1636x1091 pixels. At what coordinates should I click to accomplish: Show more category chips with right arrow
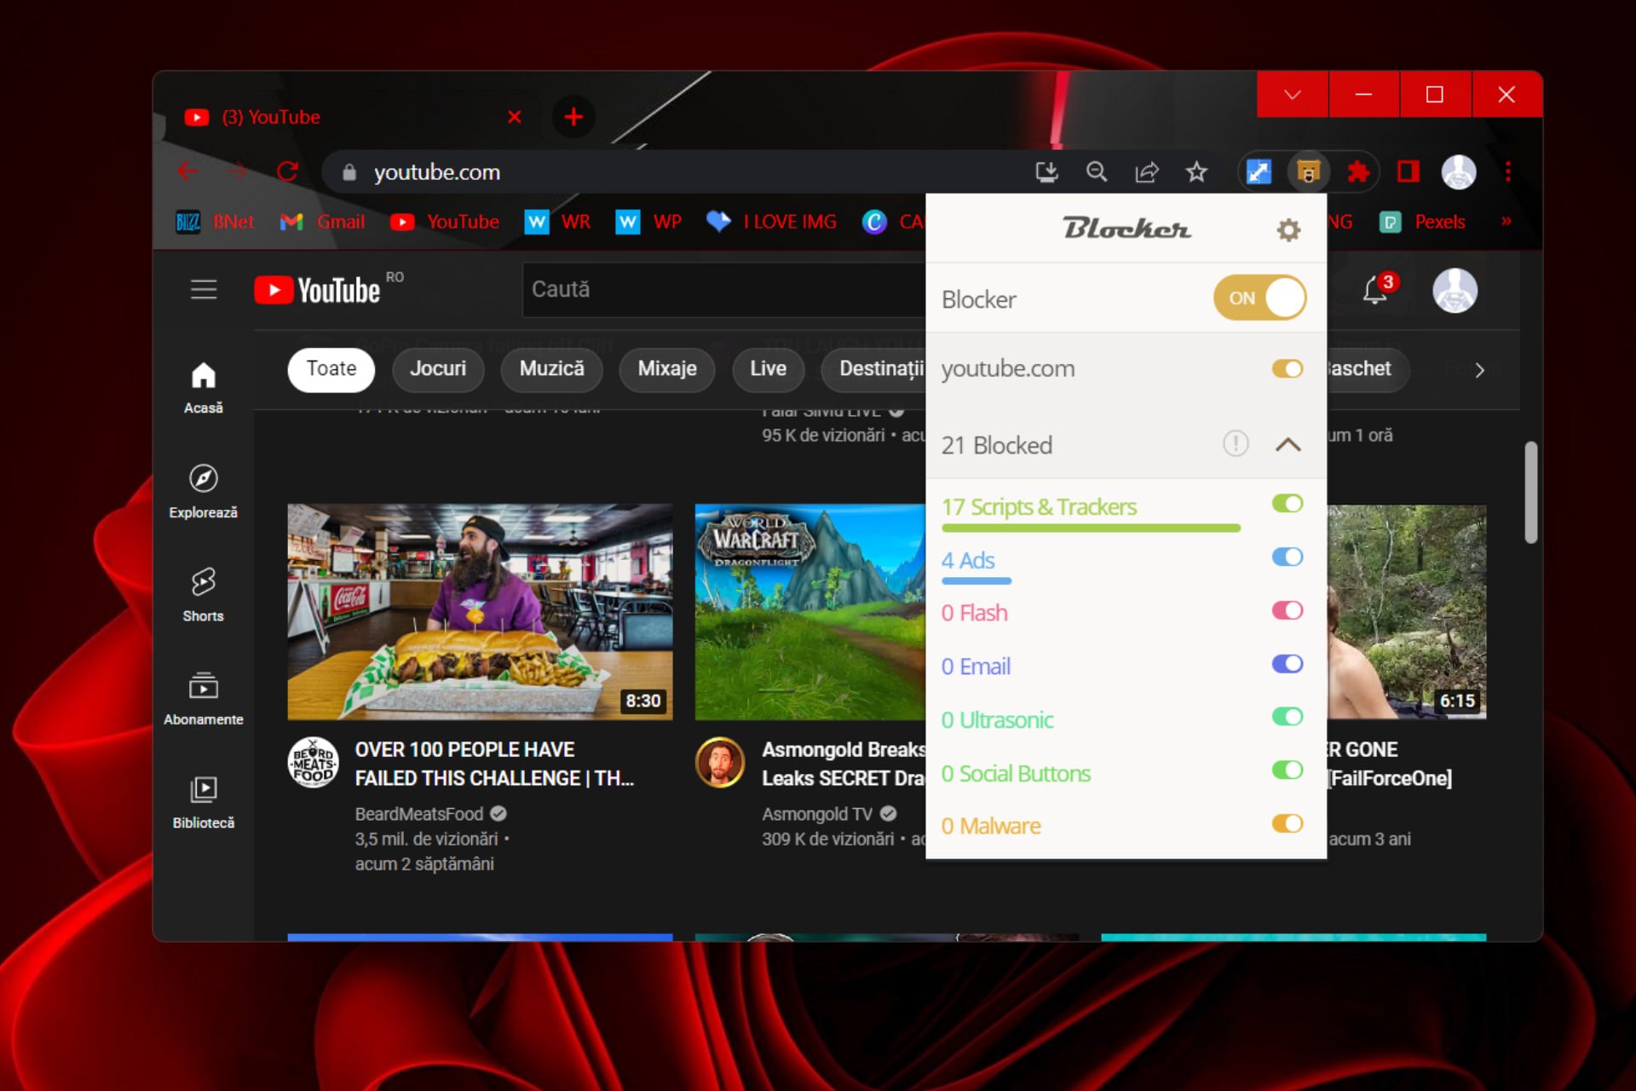pyautogui.click(x=1479, y=370)
